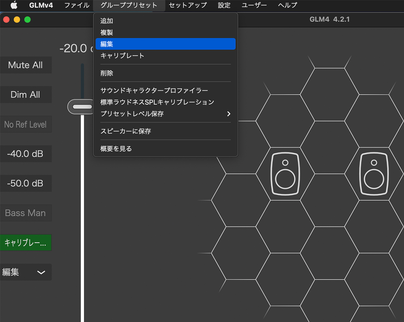Open the Apple menu
This screenshot has width=404, height=322.
click(x=14, y=5)
